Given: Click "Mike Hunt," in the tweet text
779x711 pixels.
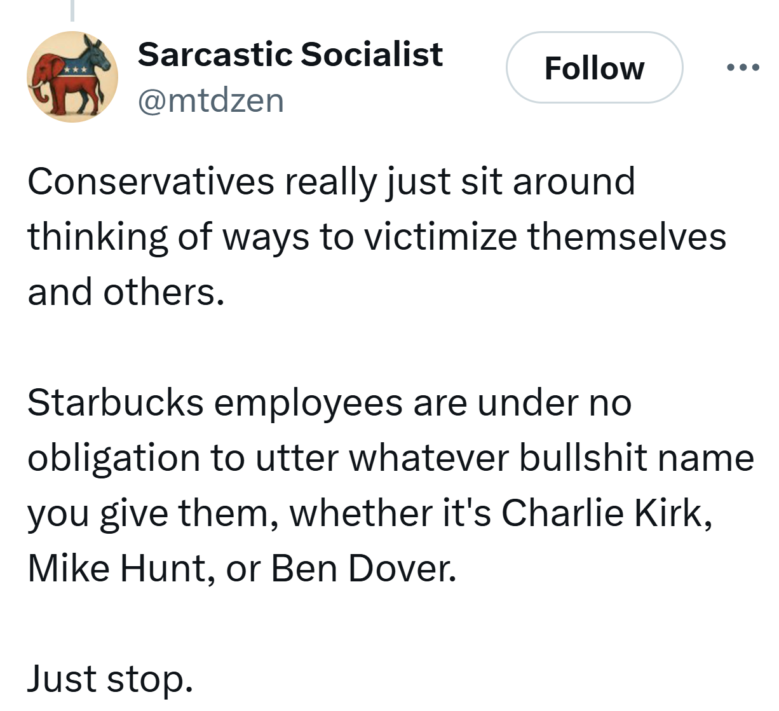Looking at the screenshot, I should coord(121,568).
